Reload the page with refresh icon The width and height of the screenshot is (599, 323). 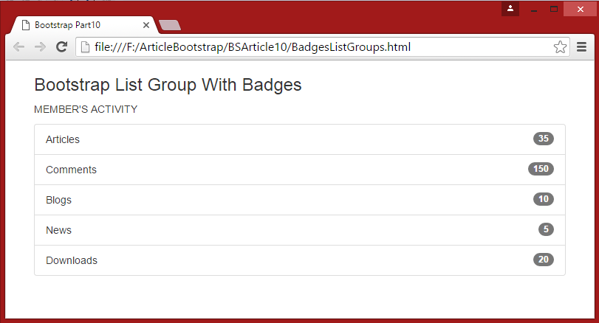(62, 47)
